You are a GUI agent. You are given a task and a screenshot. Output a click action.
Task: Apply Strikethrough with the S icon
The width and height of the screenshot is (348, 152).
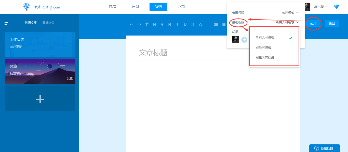[x=193, y=24]
